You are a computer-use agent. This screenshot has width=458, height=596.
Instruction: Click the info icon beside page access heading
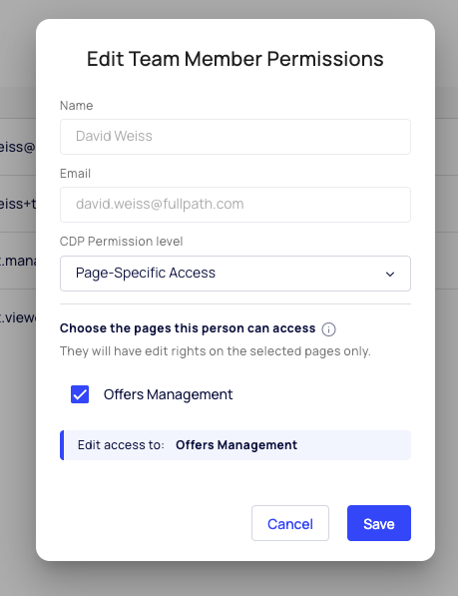[x=328, y=329]
